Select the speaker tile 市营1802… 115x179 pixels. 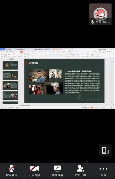click(x=100, y=14)
